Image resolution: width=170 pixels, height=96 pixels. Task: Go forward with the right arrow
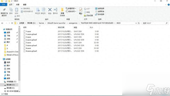coord(6,23)
